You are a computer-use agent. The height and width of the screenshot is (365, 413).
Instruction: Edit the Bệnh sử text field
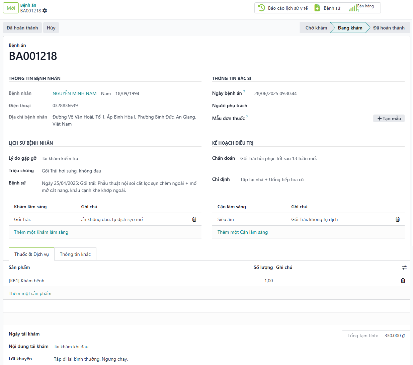pos(121,187)
